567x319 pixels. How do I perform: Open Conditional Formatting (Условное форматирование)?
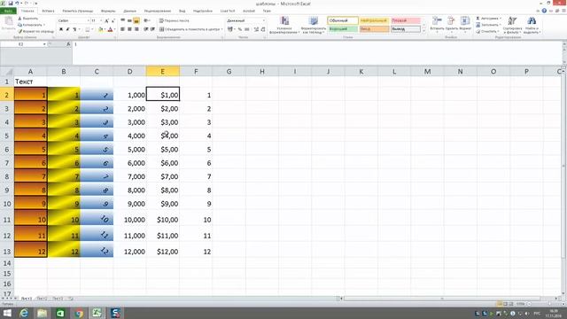click(284, 26)
